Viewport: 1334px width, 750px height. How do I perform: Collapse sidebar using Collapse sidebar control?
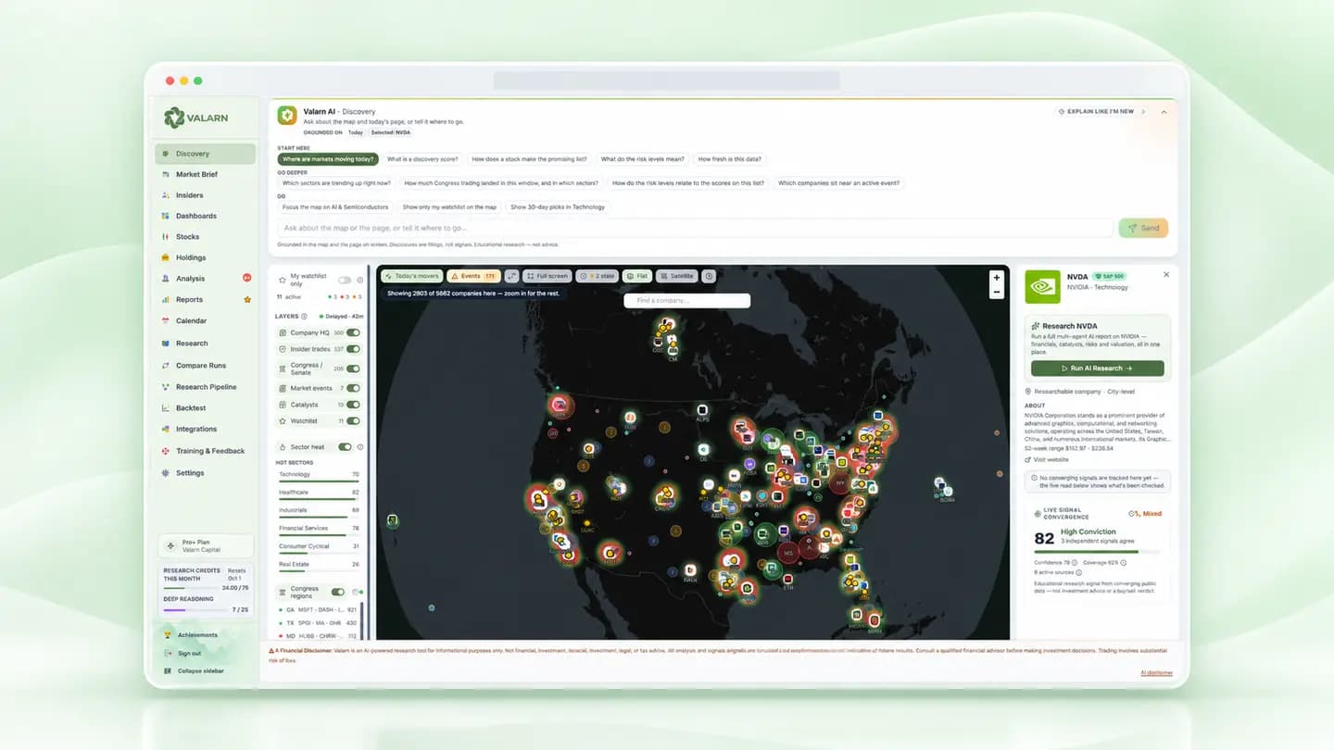coord(195,670)
